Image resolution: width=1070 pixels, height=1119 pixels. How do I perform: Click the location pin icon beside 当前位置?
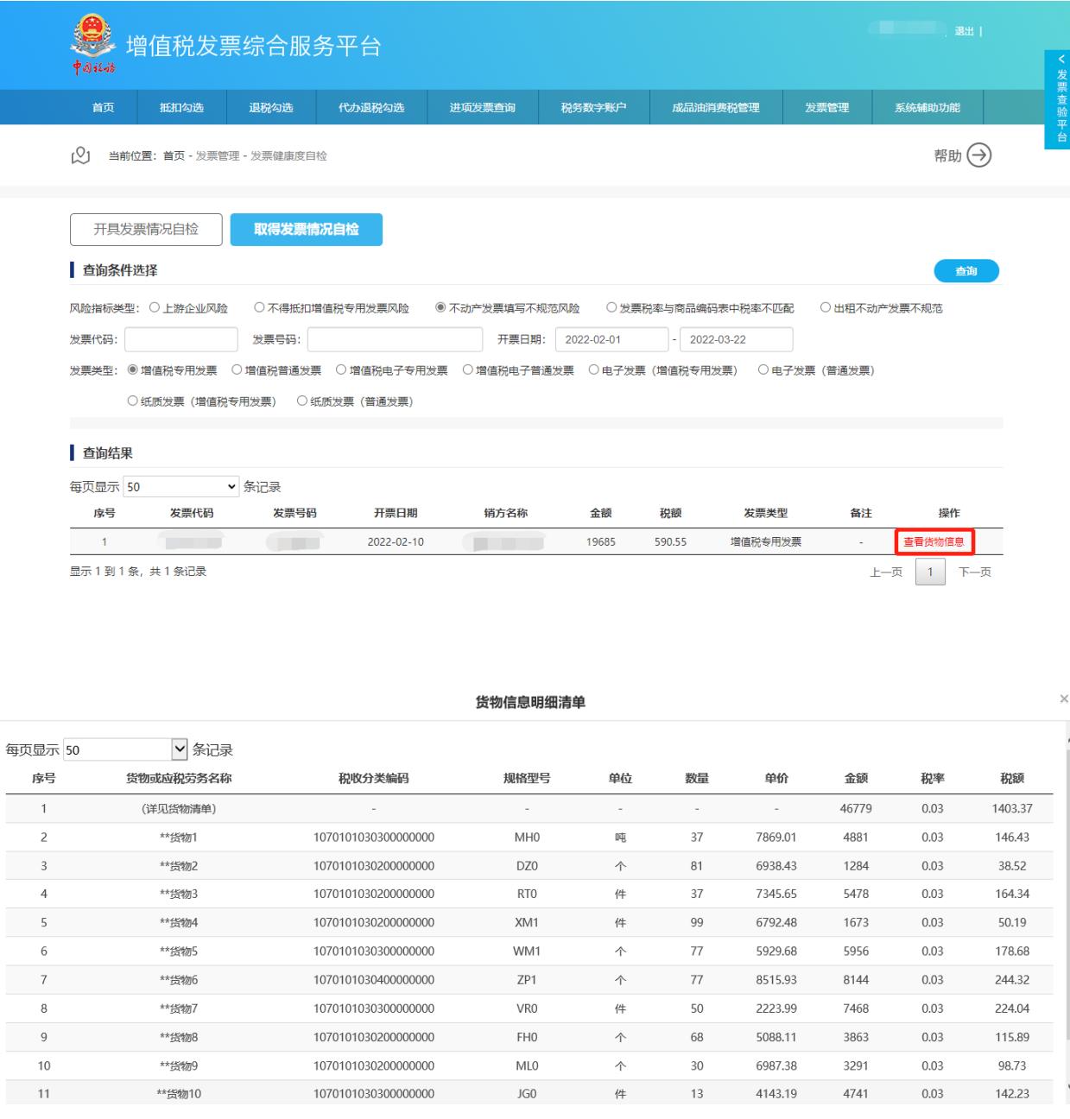(x=80, y=155)
